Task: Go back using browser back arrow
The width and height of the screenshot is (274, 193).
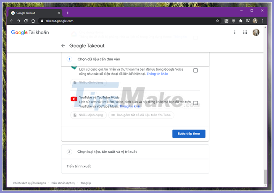Action: pos(12,21)
